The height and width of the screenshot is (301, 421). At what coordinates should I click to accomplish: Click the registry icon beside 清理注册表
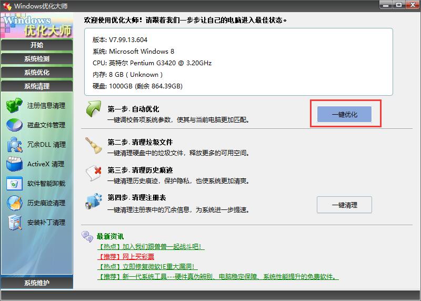pyautogui.click(x=94, y=202)
